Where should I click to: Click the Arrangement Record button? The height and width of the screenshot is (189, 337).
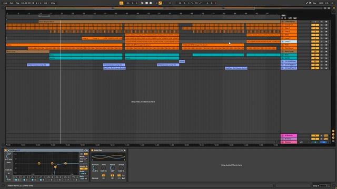[x=151, y=3]
